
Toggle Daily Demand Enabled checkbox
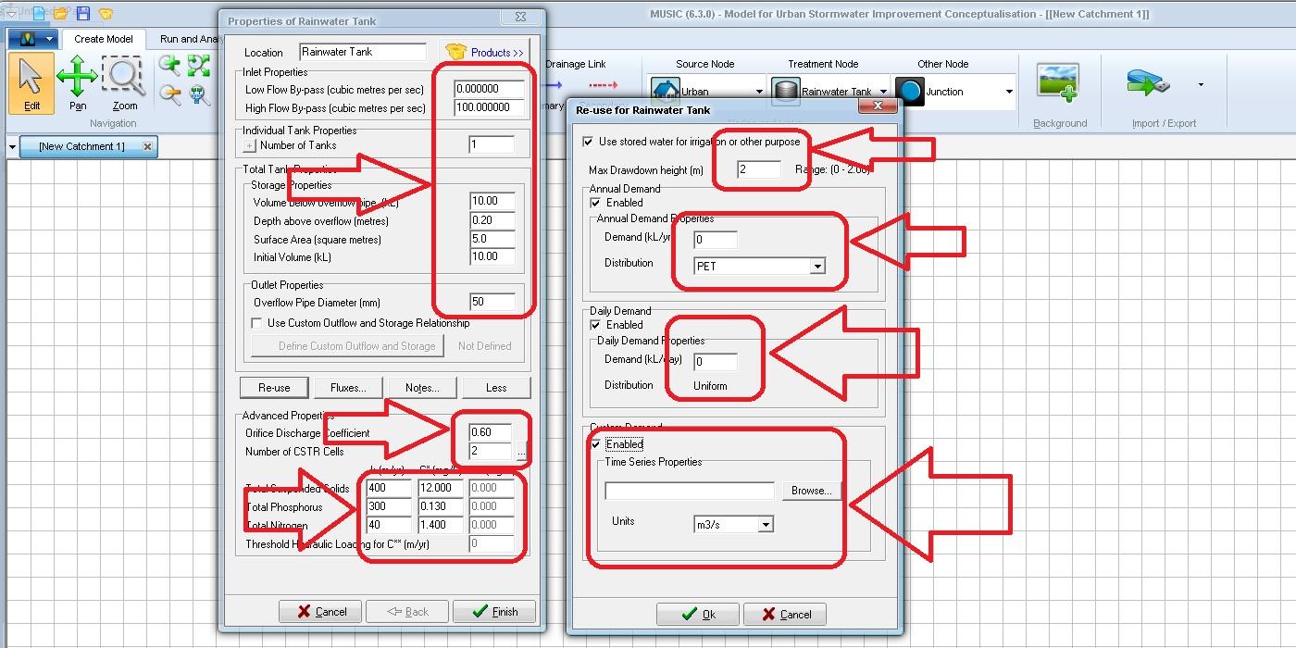595,325
